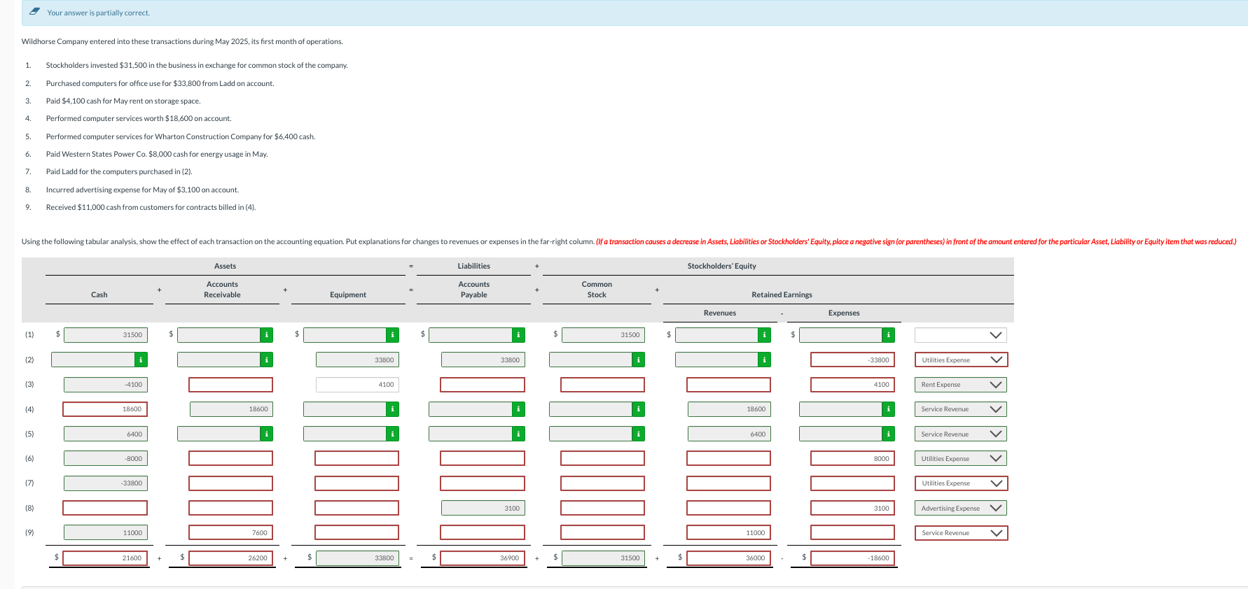The image size is (1248, 589).
Task: Click Cash total field showing 21600
Action: [105, 558]
